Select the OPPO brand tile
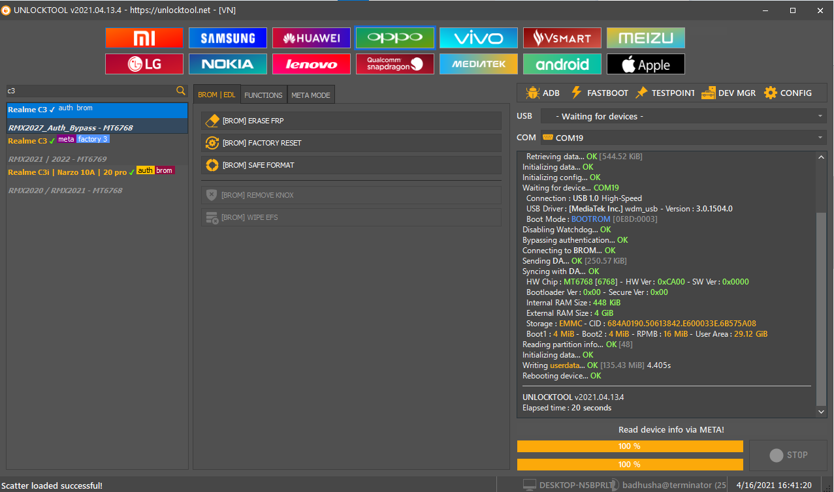This screenshot has height=492, width=834. 395,38
